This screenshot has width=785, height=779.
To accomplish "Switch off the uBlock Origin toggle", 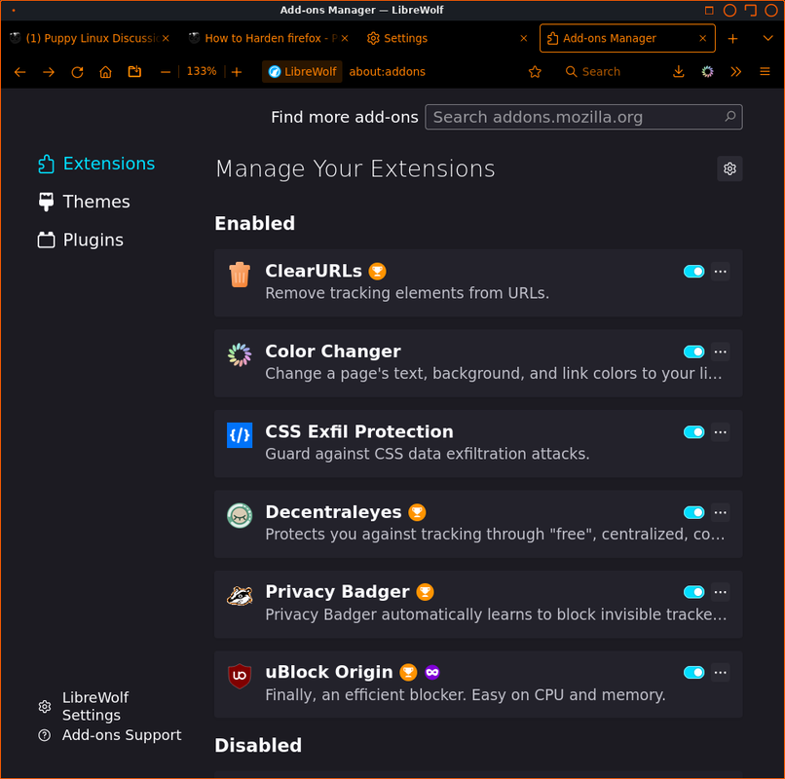I will (693, 672).
